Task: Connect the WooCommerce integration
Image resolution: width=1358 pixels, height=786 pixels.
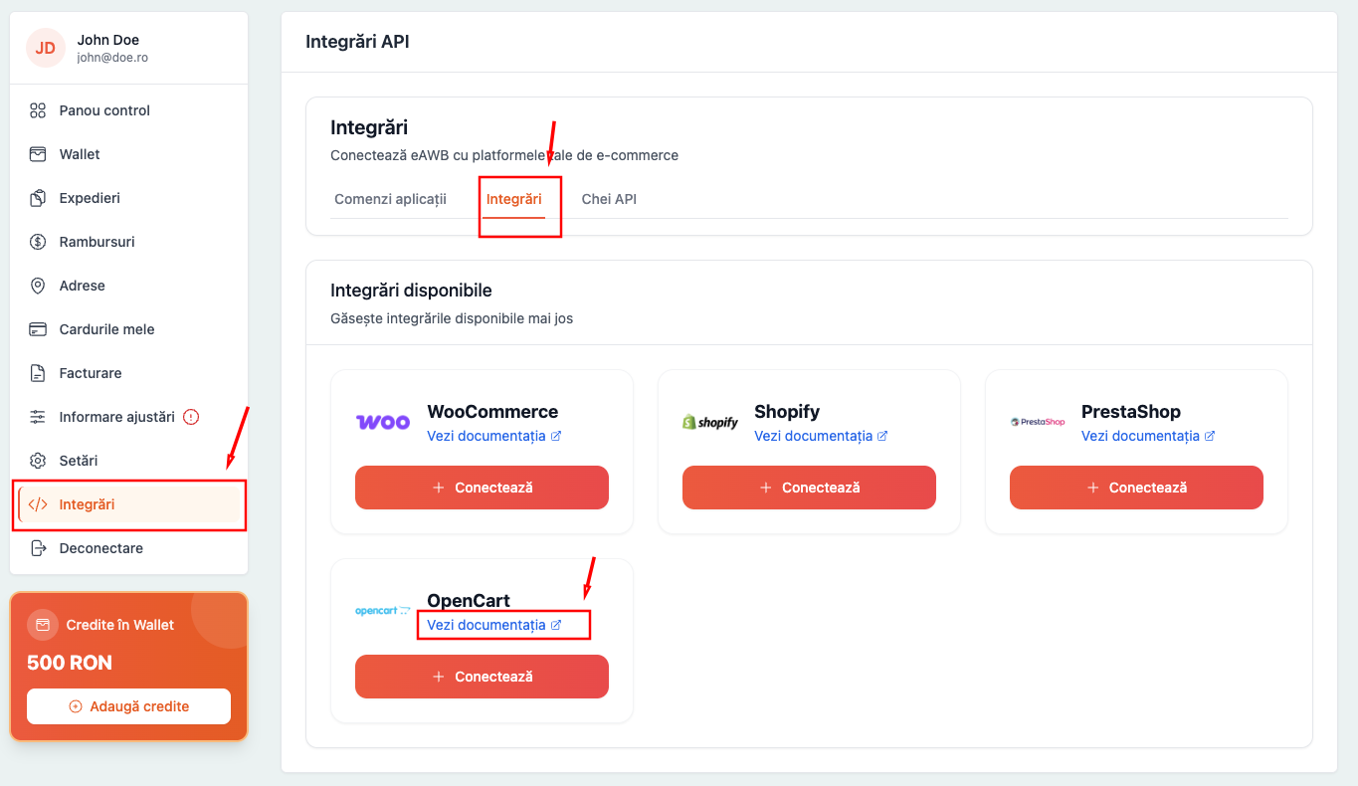Action: (x=482, y=488)
